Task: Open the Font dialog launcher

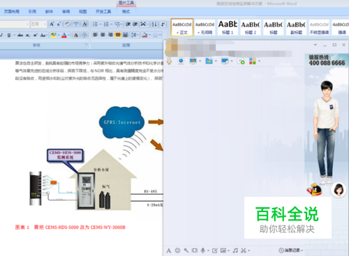Action: point(87,44)
